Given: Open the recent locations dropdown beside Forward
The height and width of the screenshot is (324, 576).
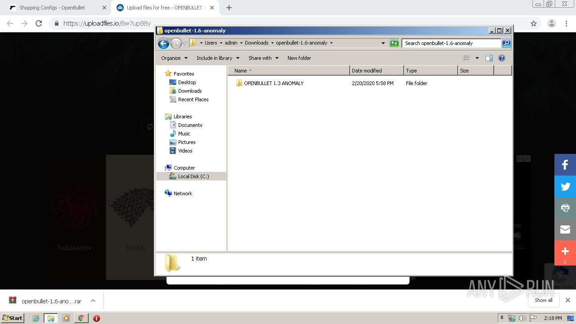Looking at the screenshot, I should (184, 44).
